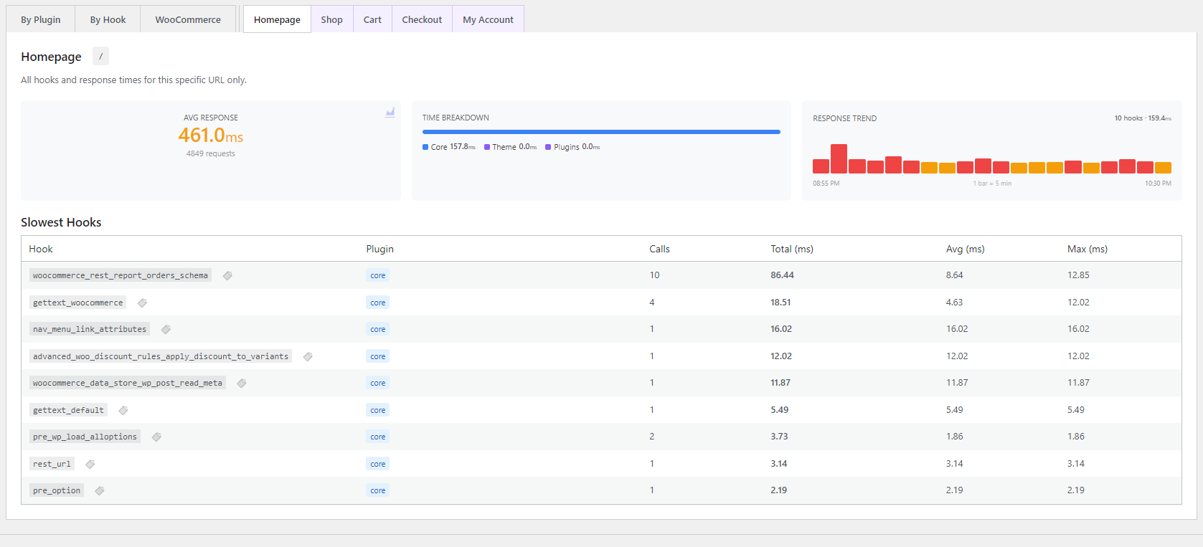Image resolution: width=1203 pixels, height=547 pixels.
Task: Click the 10:30 PM trend axis label
Action: 1158,184
